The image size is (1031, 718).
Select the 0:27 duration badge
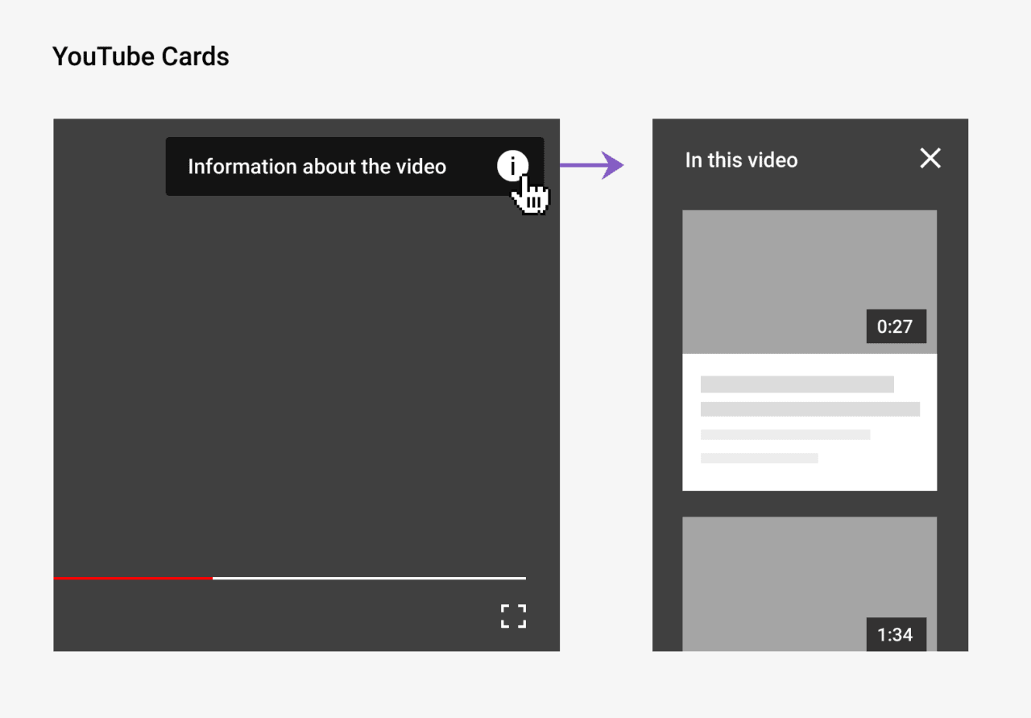coord(896,326)
